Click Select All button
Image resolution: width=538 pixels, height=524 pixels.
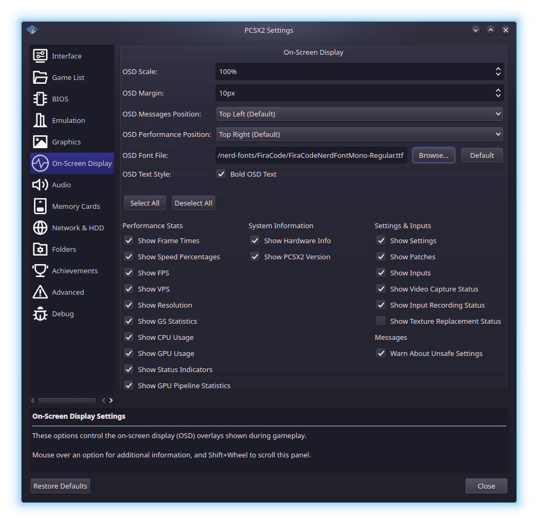pyautogui.click(x=145, y=203)
